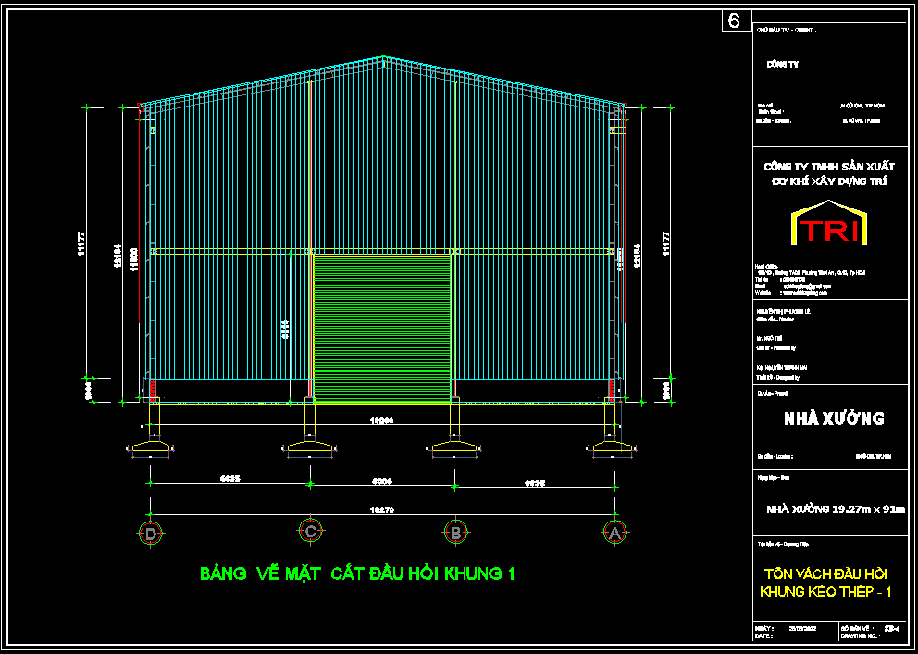The width and height of the screenshot is (918, 654).
Task: Select the 11177 dimension on the right side
Action: [664, 243]
